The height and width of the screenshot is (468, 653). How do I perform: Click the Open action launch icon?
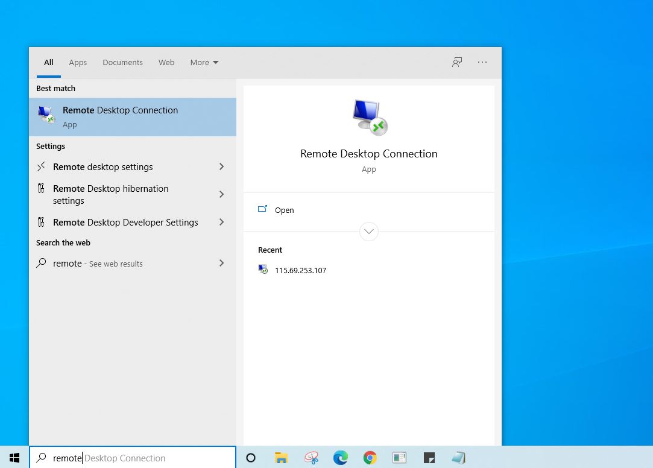point(262,209)
